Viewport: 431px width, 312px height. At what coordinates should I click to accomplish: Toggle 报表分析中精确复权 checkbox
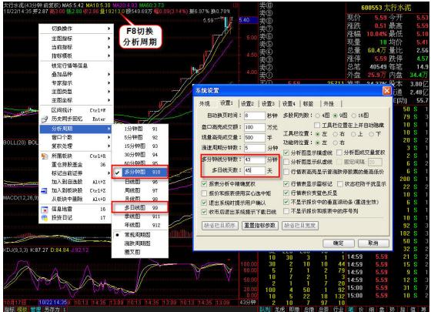204,184
